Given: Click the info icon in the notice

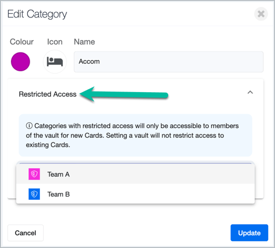Looking at the screenshot, I should pos(29,126).
